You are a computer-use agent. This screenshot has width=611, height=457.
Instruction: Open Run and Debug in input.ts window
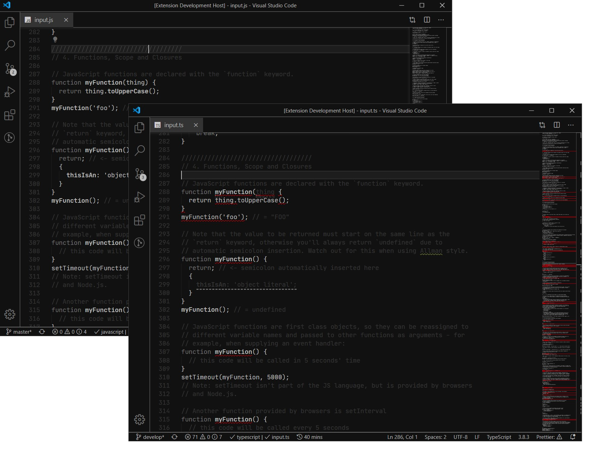coord(139,197)
